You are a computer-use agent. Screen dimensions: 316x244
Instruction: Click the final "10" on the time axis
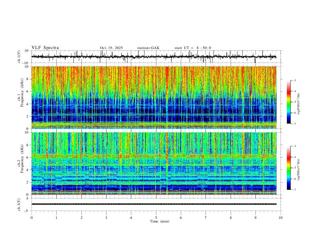280,218
